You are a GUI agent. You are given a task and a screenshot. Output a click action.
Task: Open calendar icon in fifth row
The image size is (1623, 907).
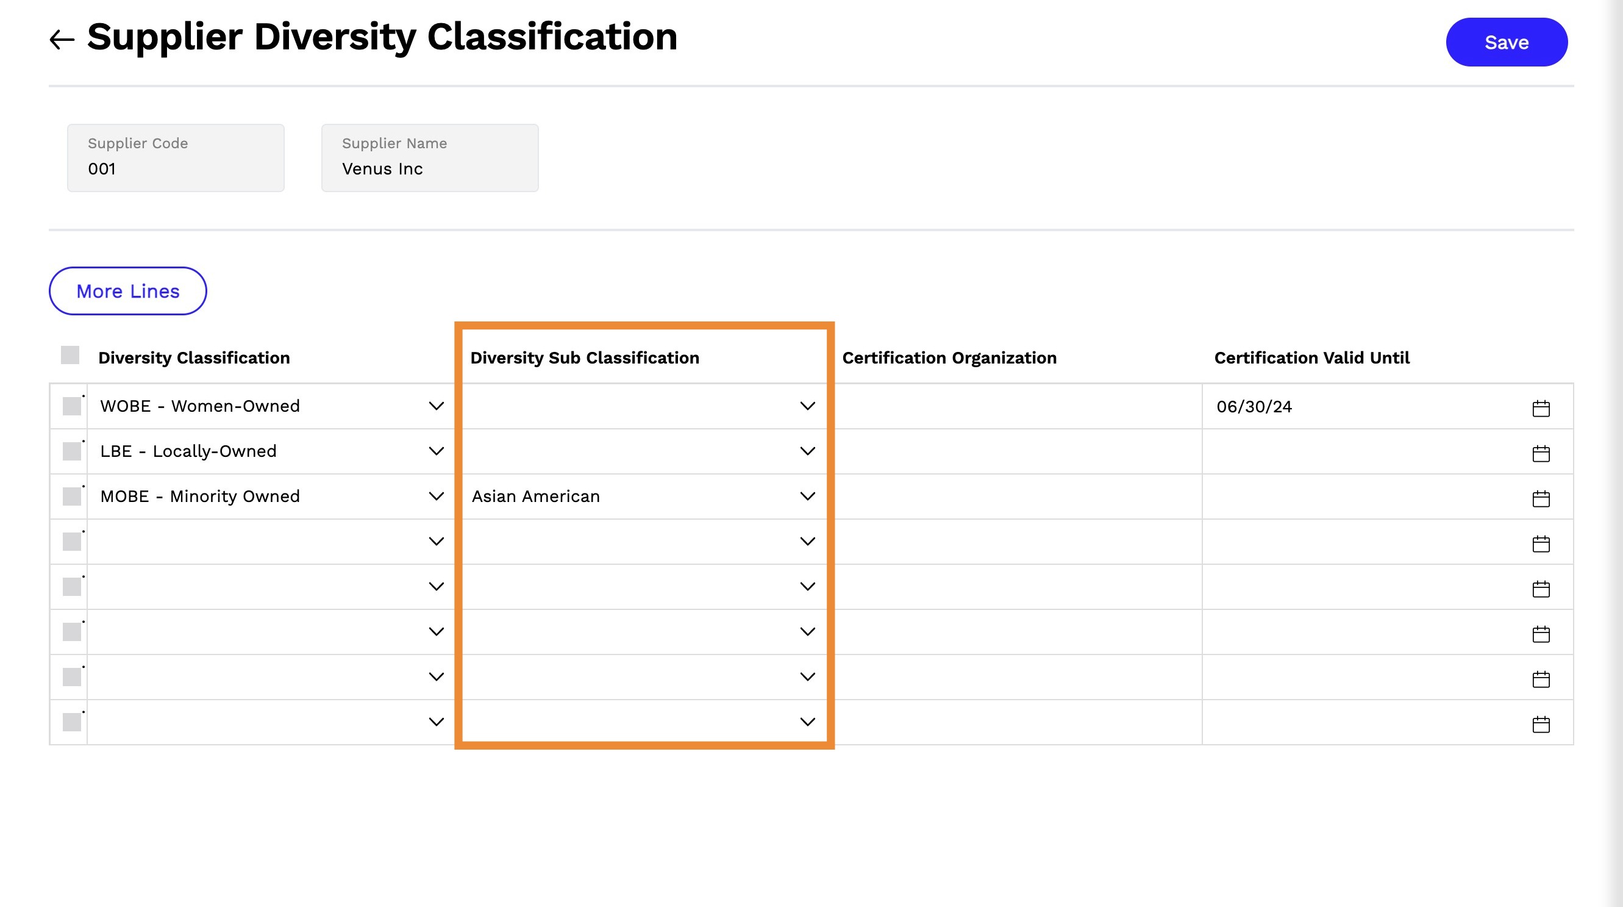(x=1541, y=588)
